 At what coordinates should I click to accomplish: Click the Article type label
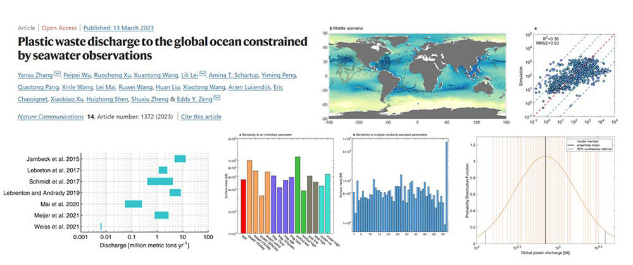pyautogui.click(x=26, y=28)
